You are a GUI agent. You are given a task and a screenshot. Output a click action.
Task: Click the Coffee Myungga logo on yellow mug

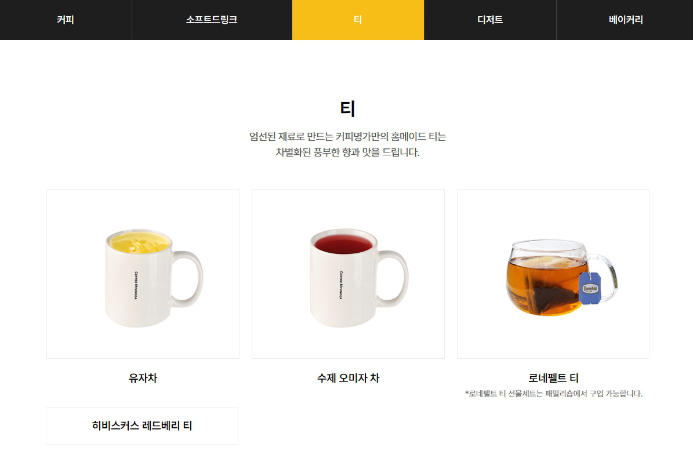(x=136, y=285)
